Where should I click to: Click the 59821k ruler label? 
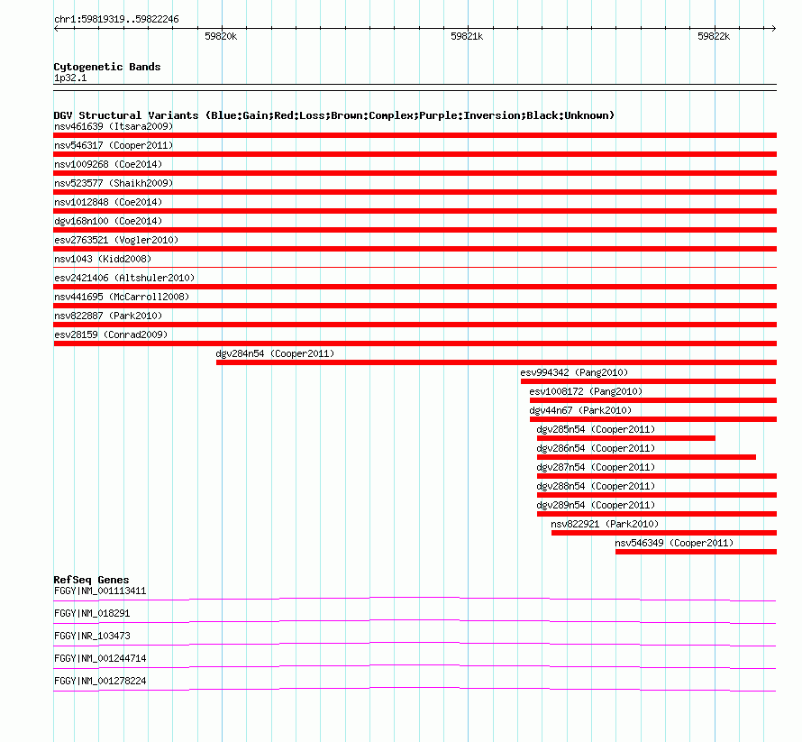pos(467,36)
